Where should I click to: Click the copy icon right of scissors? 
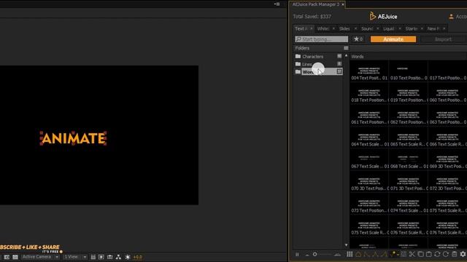(420, 254)
